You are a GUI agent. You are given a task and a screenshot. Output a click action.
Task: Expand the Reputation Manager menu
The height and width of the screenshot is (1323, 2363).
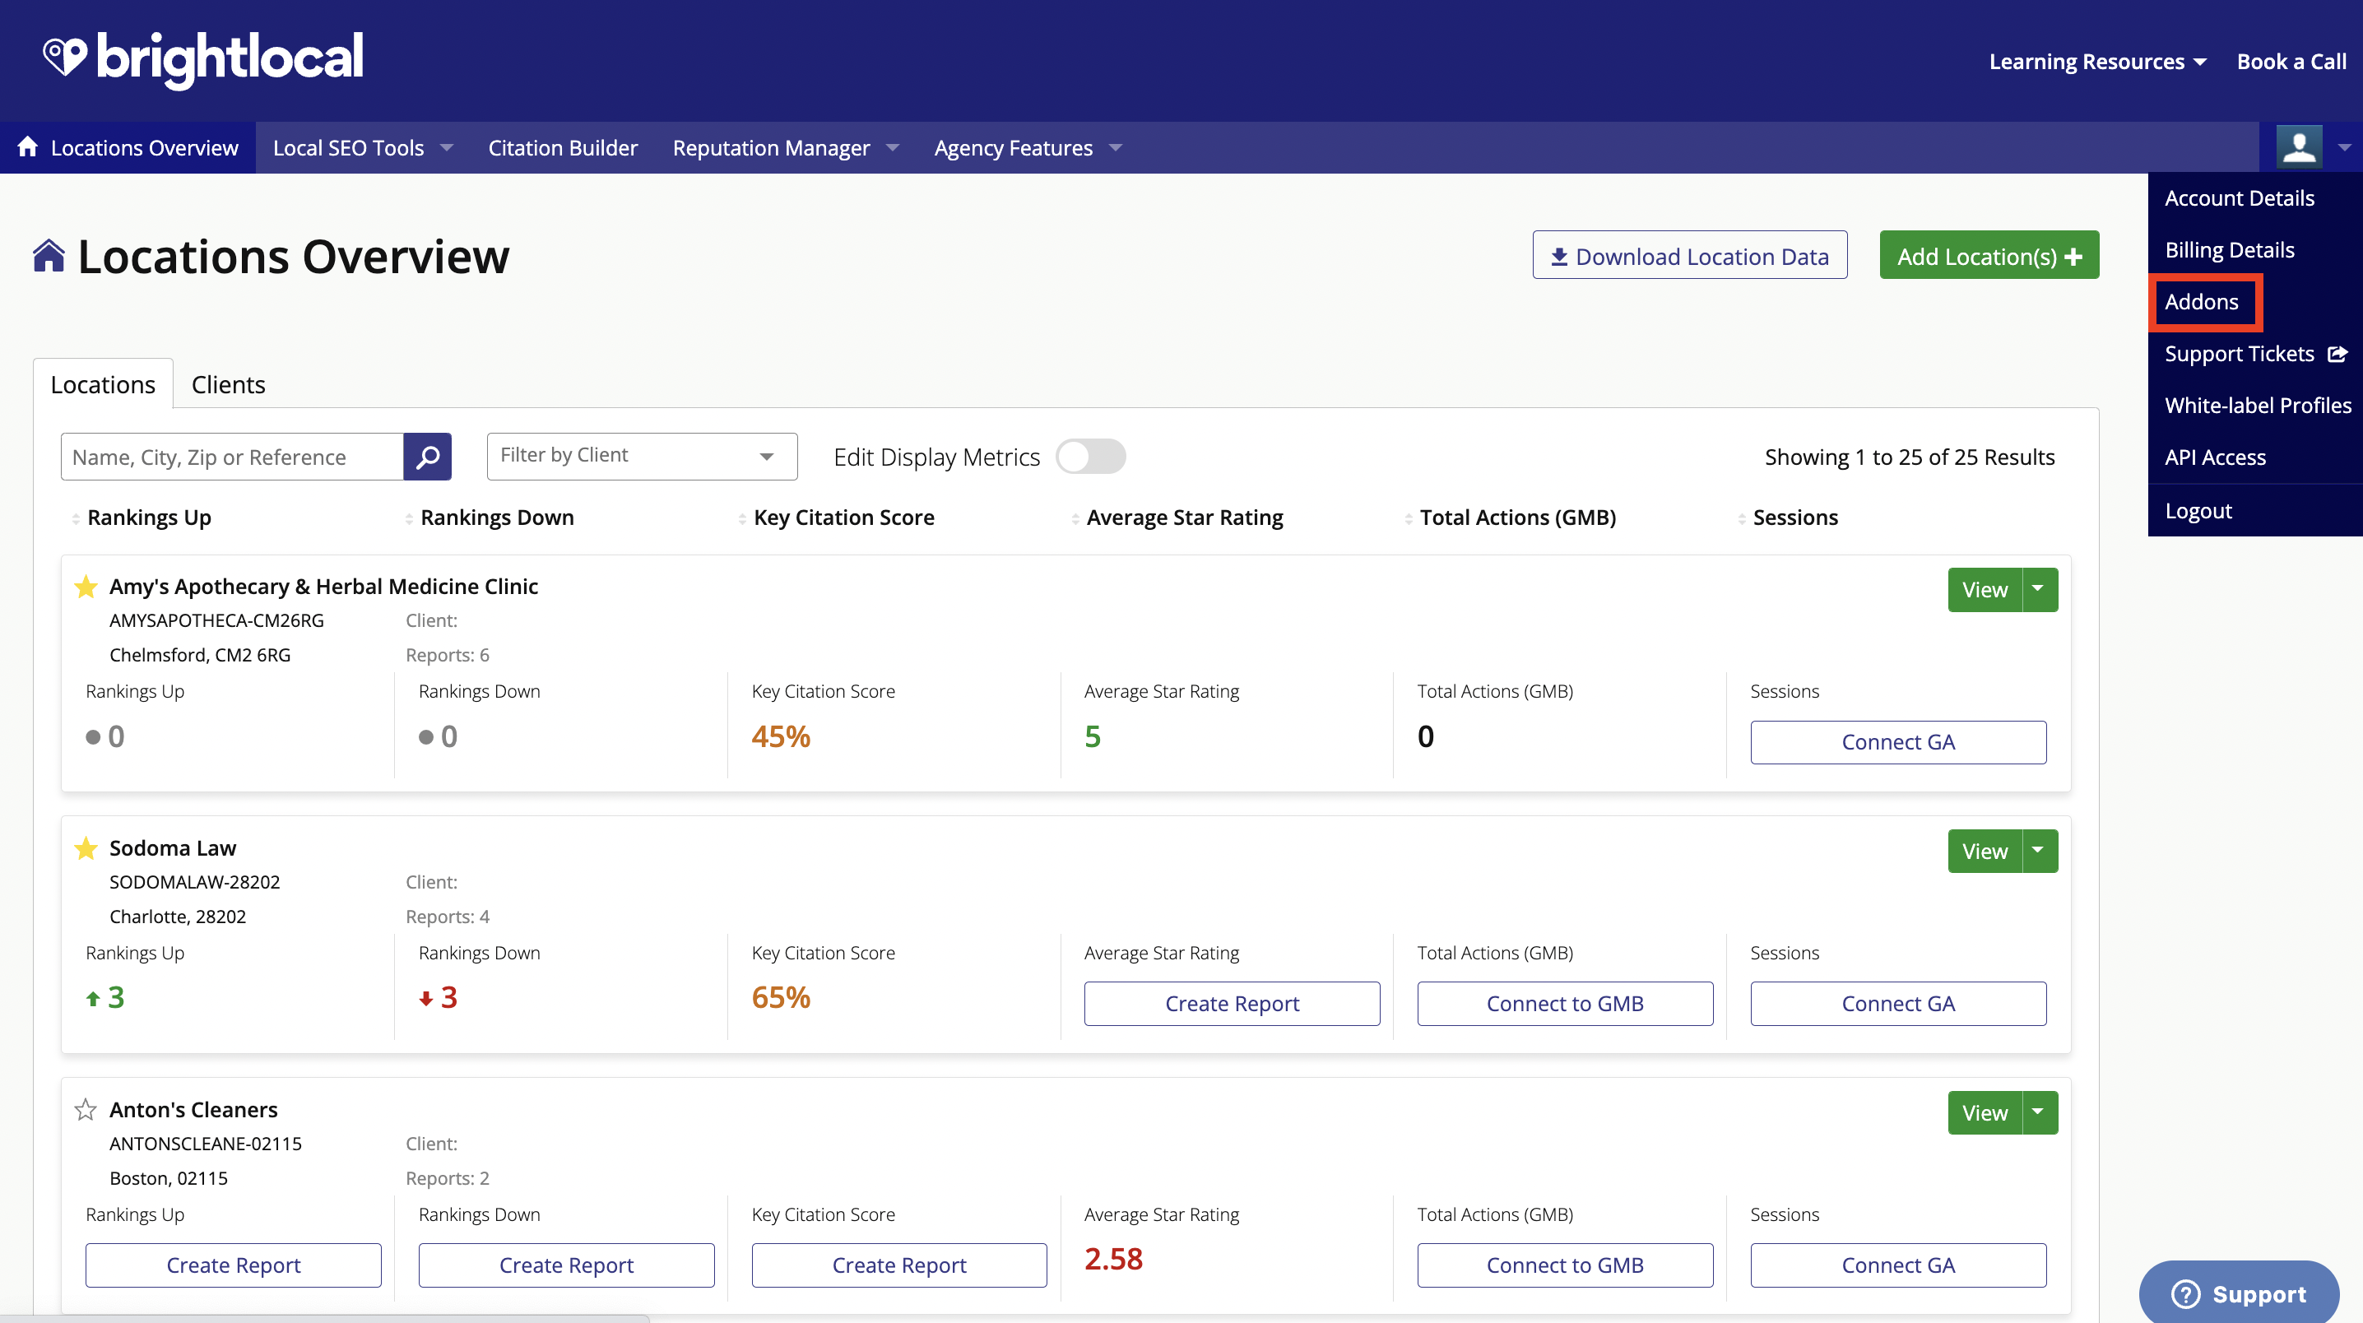(x=785, y=148)
